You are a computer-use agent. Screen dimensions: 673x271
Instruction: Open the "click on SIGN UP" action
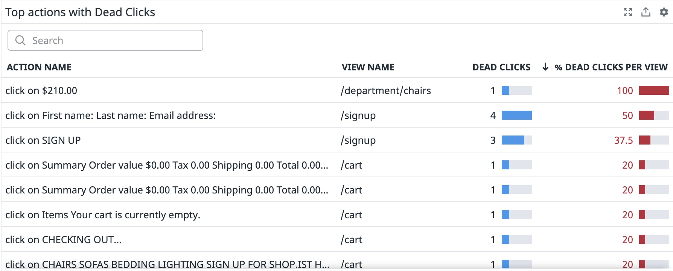pyautogui.click(x=43, y=140)
